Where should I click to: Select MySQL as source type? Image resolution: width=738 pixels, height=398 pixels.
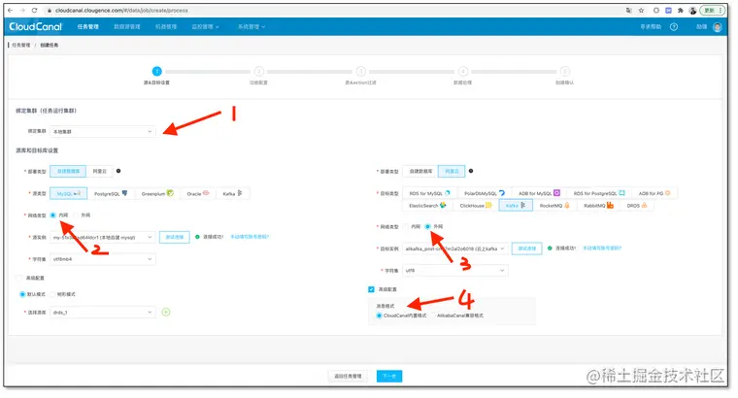pos(68,193)
